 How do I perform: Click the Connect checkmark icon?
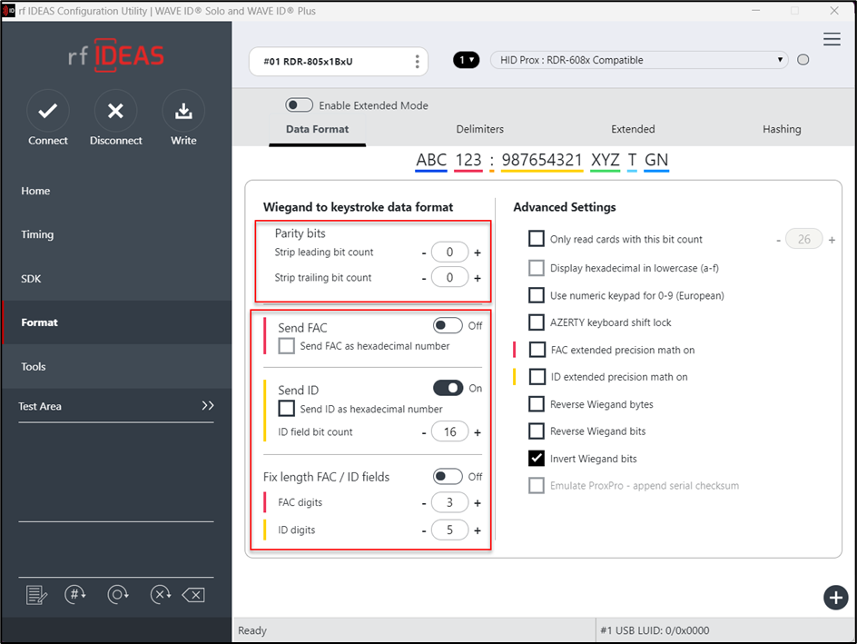(x=48, y=111)
